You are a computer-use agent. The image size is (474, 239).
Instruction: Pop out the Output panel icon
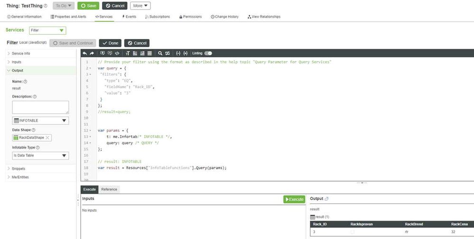(x=326, y=199)
